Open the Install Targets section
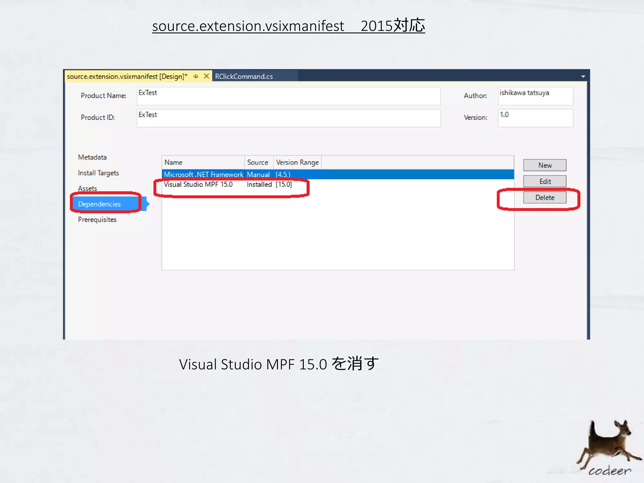The width and height of the screenshot is (644, 483). pos(98,173)
